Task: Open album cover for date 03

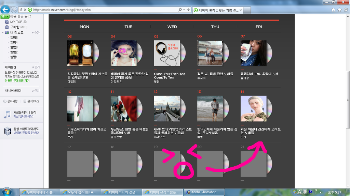Action: coord(80,53)
